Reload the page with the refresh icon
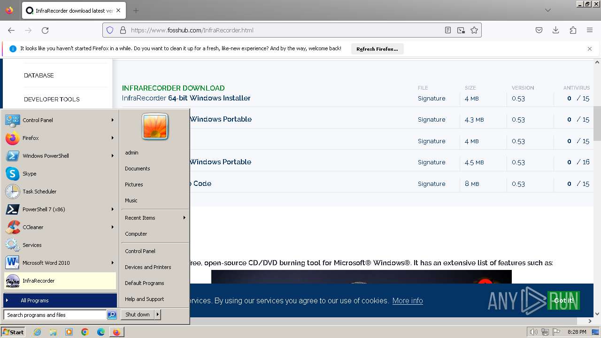 click(x=45, y=30)
